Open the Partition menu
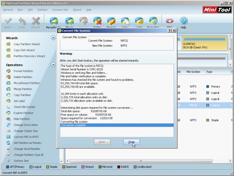This screenshot has width=234, height=176. 42,10
